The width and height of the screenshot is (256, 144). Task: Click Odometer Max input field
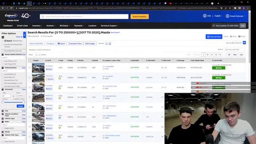(20, 96)
